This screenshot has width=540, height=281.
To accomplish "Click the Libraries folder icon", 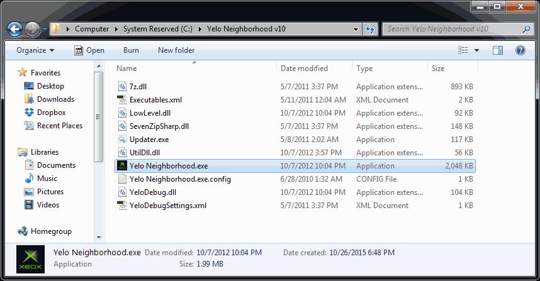I will [23, 152].
